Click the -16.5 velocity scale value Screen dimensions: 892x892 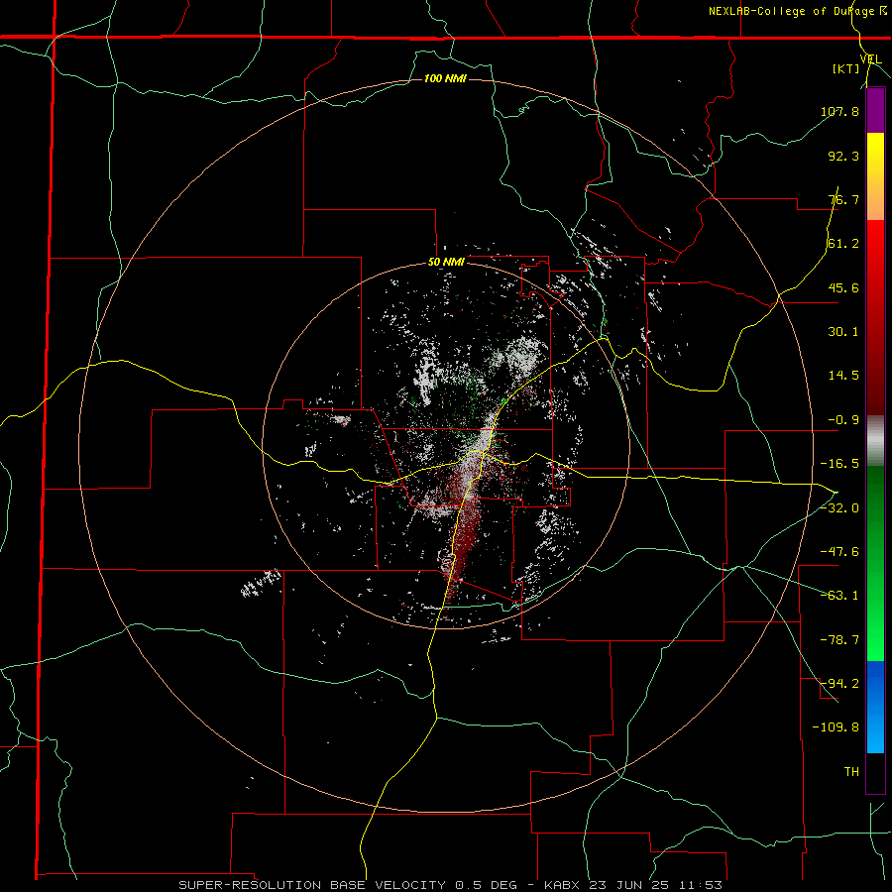[839, 464]
